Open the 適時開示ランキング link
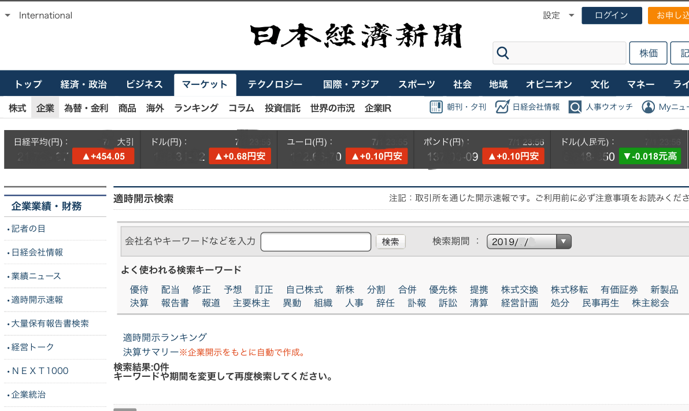This screenshot has height=411, width=689. click(165, 337)
